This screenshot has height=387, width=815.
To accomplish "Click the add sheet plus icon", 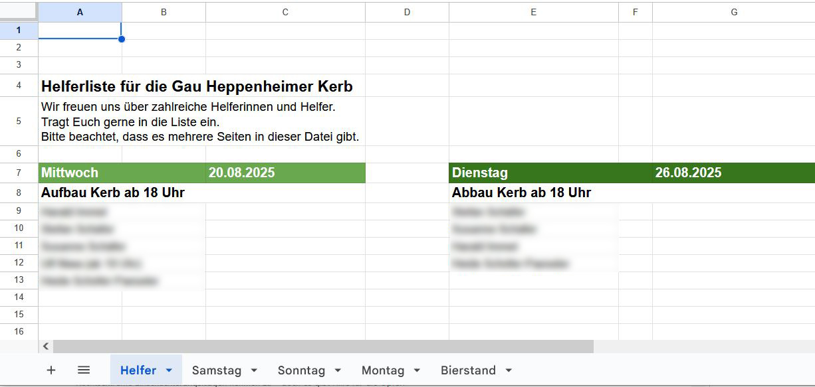I will [51, 370].
